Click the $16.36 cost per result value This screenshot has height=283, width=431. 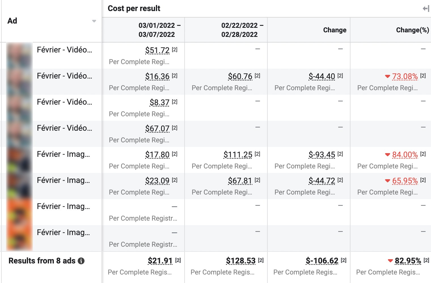[157, 76]
